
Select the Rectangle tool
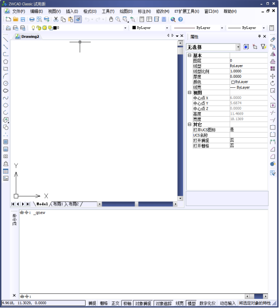6,69
